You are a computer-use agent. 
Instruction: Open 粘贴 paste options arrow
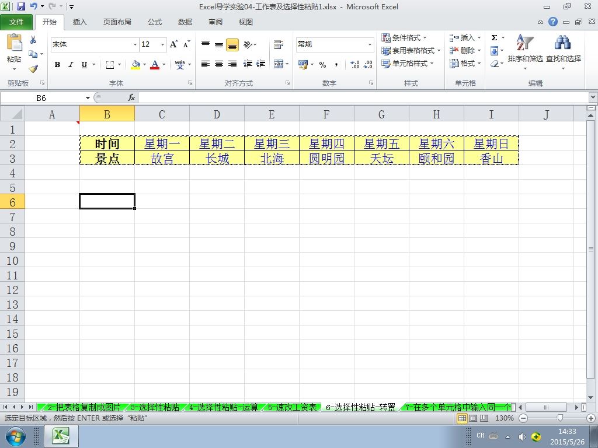coord(14,69)
